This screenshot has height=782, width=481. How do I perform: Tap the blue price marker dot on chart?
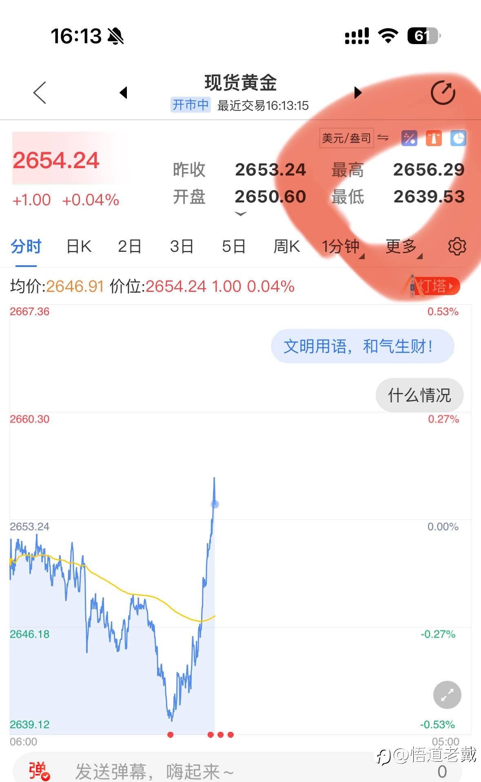[215, 504]
